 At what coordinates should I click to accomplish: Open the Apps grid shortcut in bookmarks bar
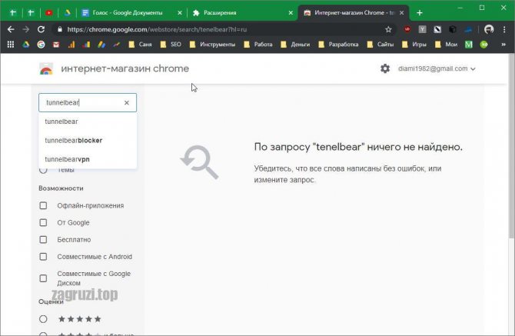[x=11, y=45]
